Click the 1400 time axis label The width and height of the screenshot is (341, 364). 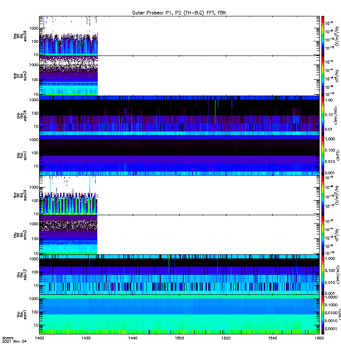(x=39, y=338)
